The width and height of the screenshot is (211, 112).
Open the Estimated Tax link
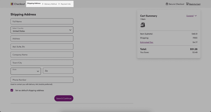[147, 42]
